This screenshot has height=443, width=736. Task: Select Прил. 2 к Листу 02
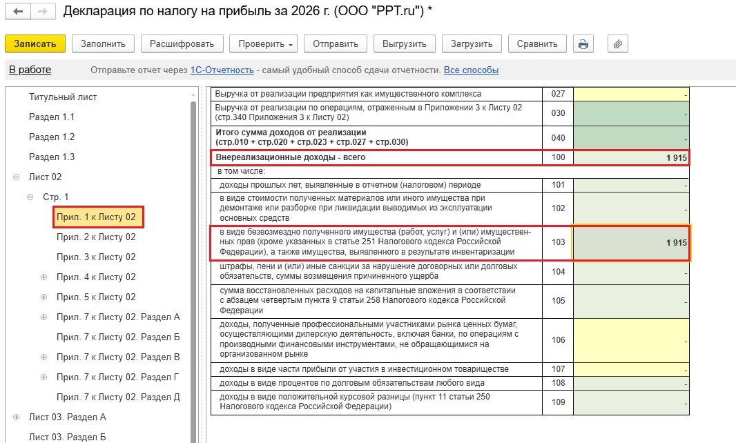point(96,237)
